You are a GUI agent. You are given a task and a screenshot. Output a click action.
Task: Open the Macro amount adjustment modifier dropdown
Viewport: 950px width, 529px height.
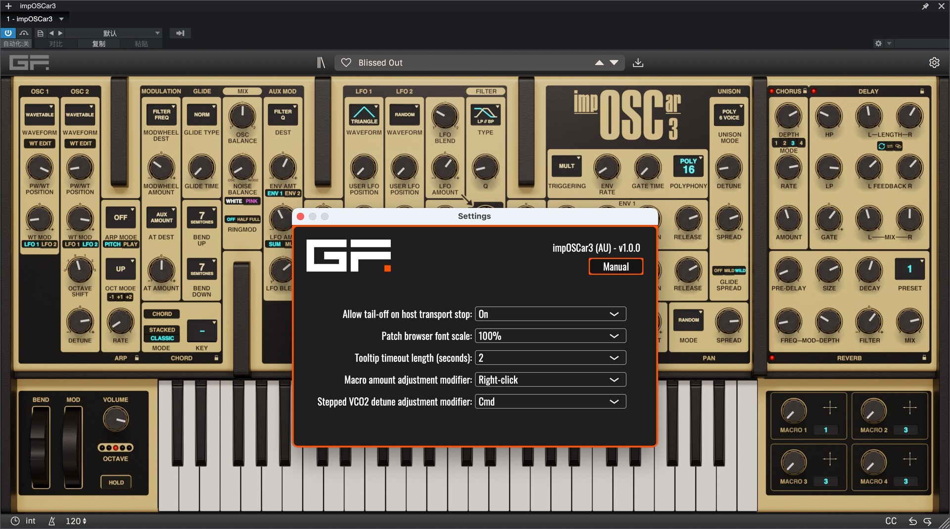550,380
